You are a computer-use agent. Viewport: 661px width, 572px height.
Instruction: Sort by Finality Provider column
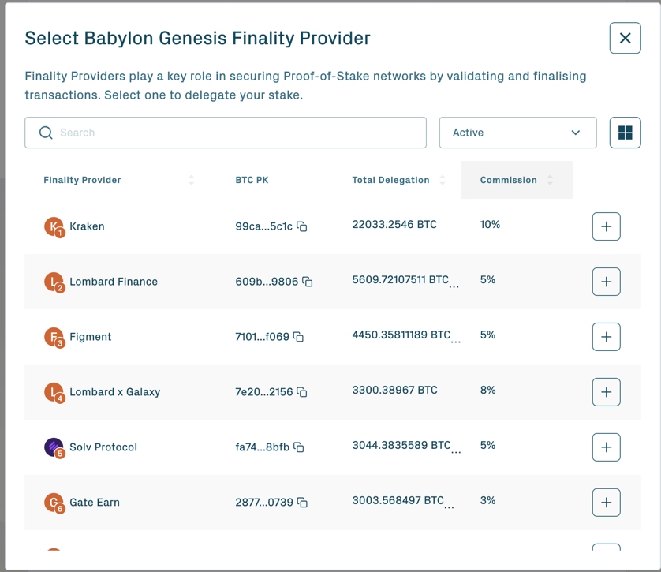pos(190,180)
